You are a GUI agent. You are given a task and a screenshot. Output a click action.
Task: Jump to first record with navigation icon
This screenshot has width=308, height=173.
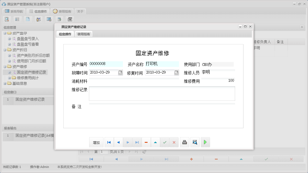pos(109,142)
